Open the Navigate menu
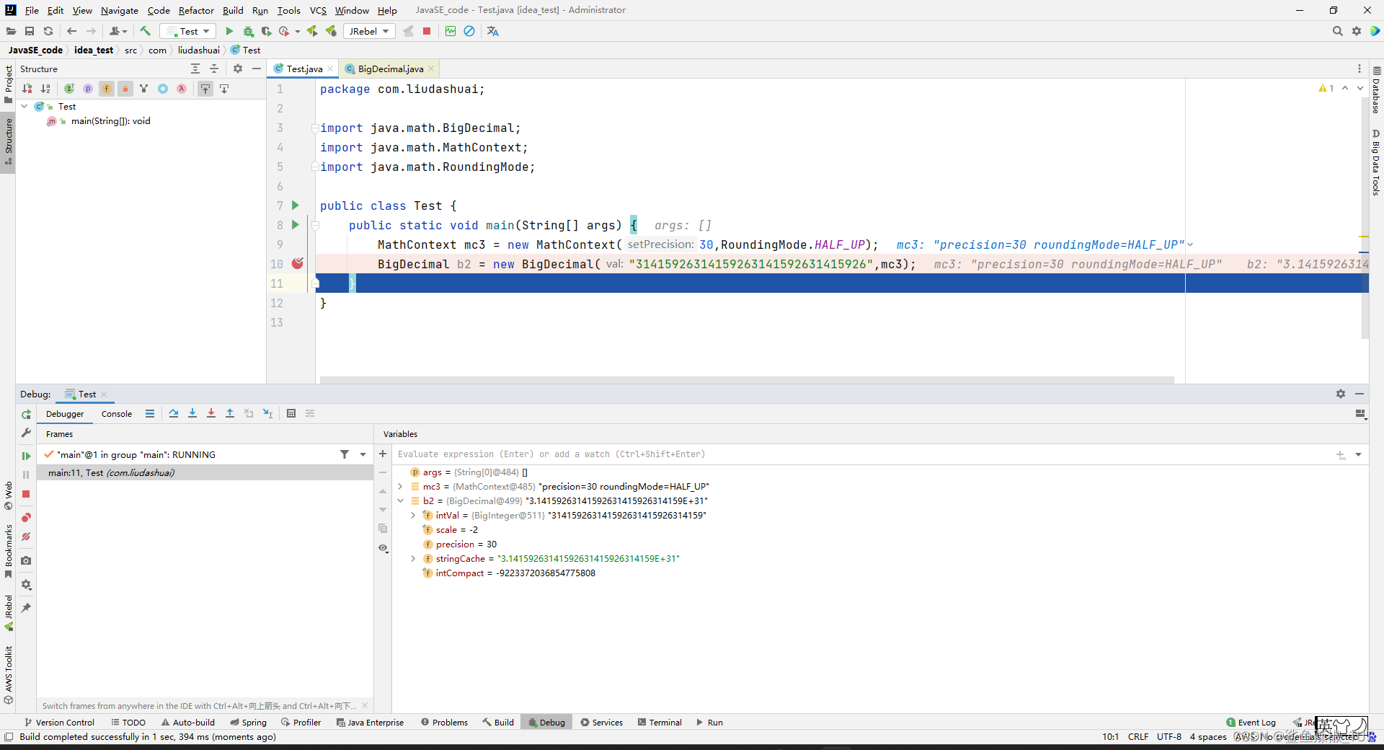Viewport: 1384px width, 750px height. (x=120, y=10)
